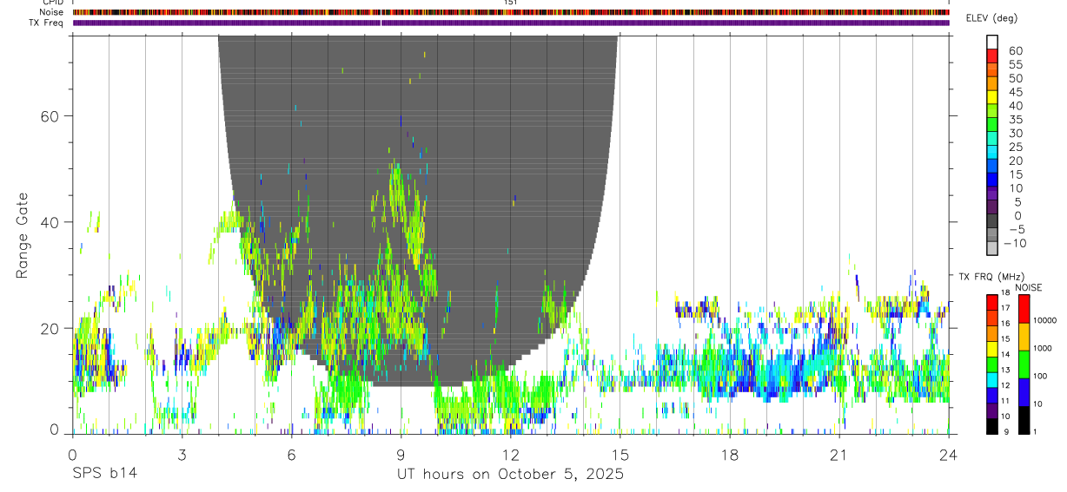This screenshot has width=1067, height=492.
Task: Click the "Range Gate" y-axis title
Action: point(22,236)
